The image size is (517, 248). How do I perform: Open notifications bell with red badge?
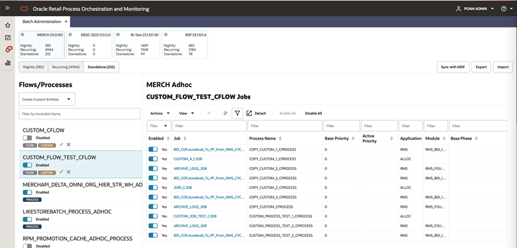click(x=8, y=50)
